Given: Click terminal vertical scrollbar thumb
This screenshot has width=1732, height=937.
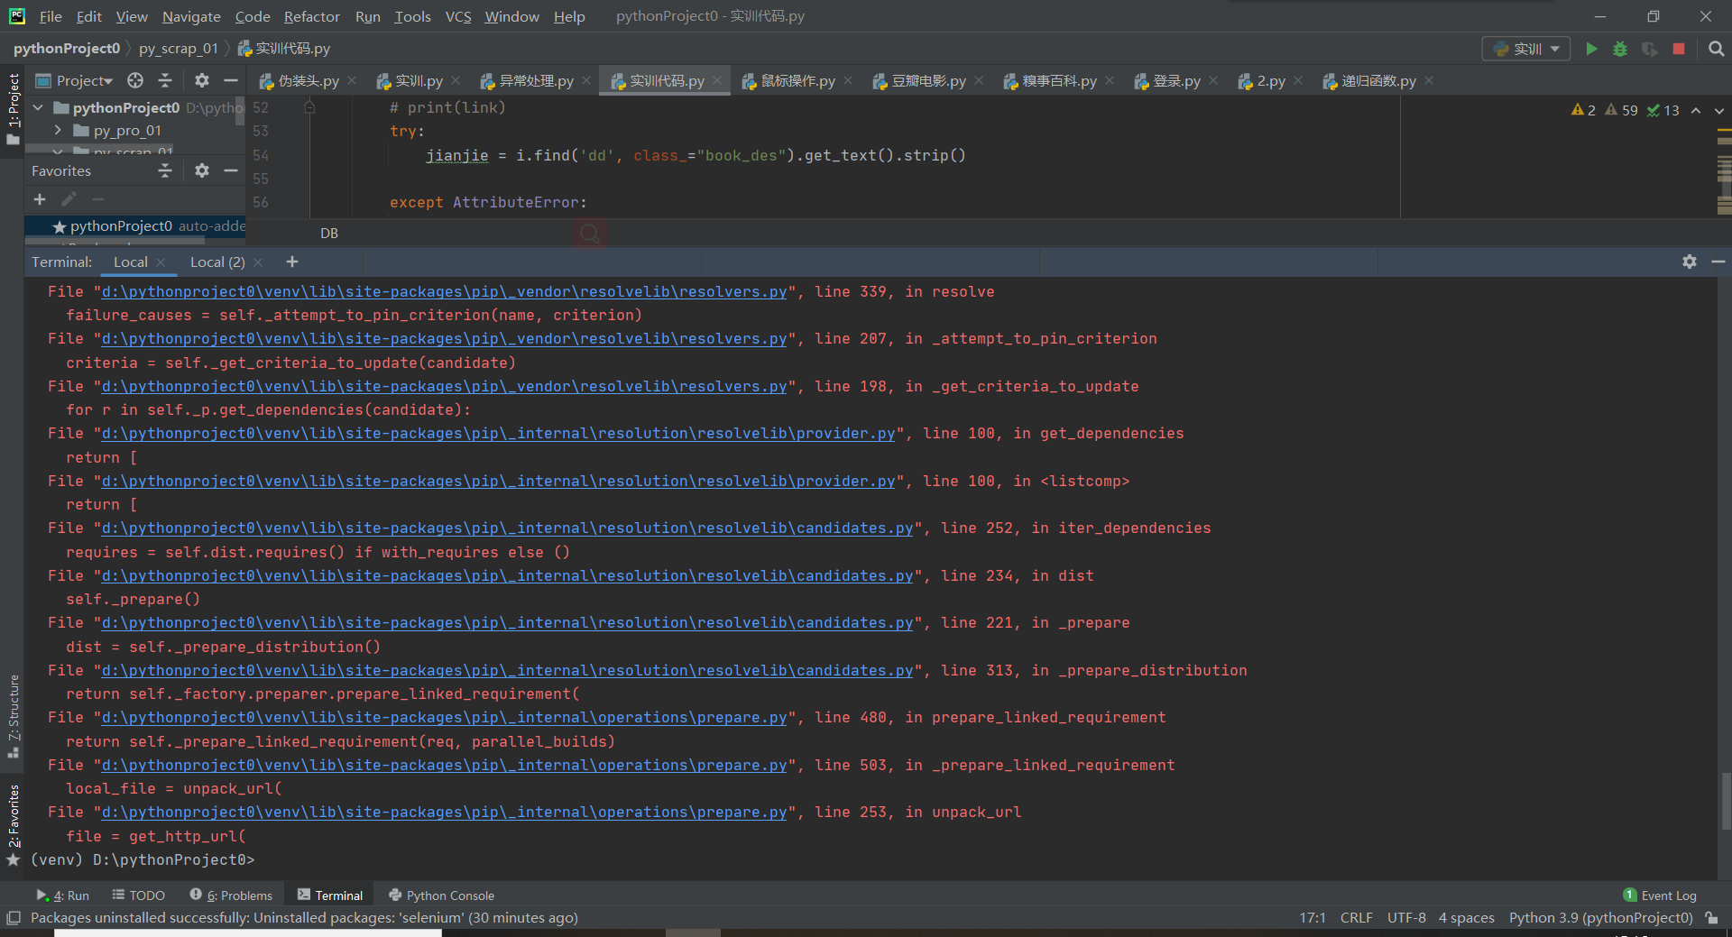Looking at the screenshot, I should click(1725, 801).
